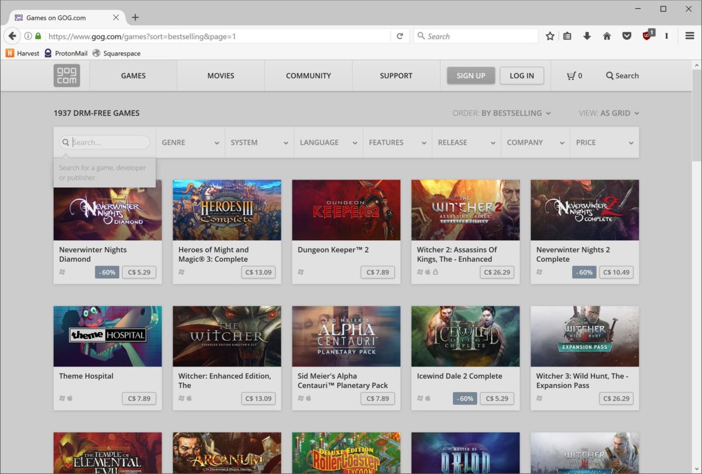Expand the FEATURES filter
Image resolution: width=702 pixels, height=474 pixels.
coord(397,143)
